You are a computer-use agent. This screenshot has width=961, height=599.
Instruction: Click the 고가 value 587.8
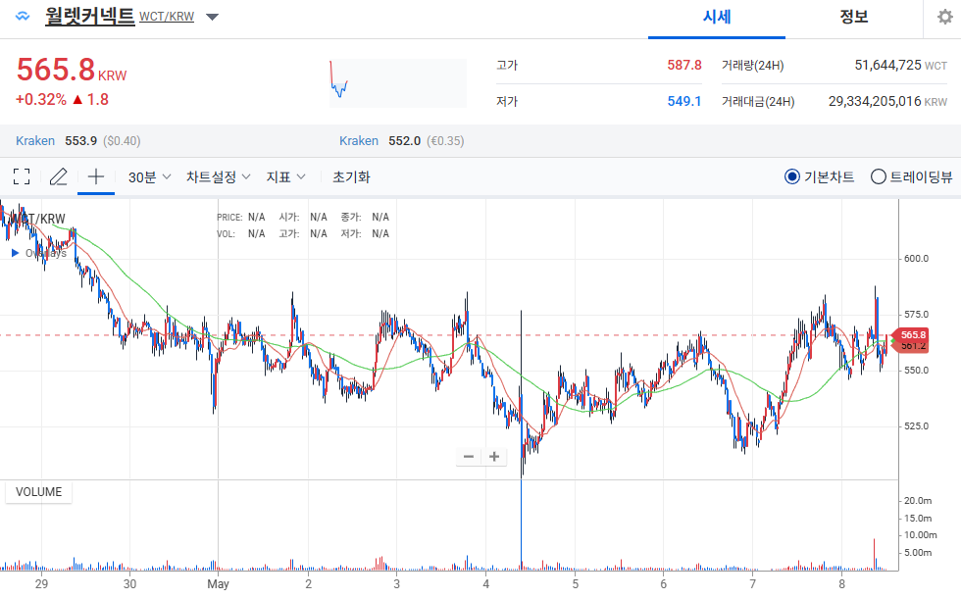coord(684,65)
